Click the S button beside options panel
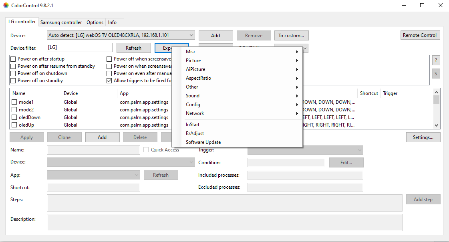Screen dimensions: 449x242 436,74
